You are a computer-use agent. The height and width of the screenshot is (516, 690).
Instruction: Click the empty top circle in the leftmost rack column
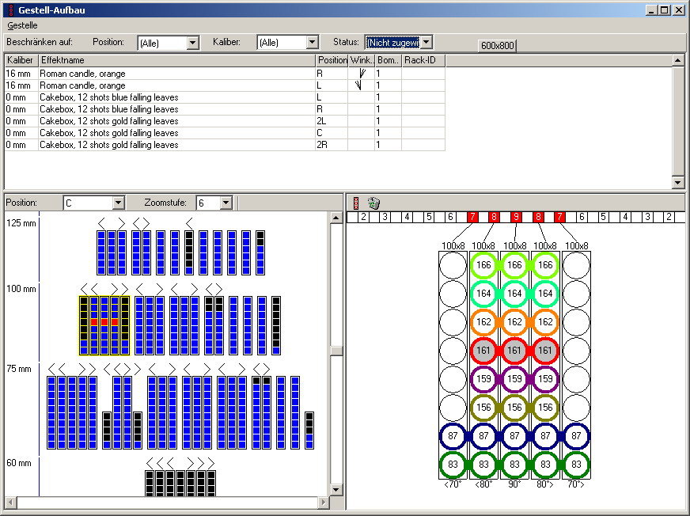[453, 264]
